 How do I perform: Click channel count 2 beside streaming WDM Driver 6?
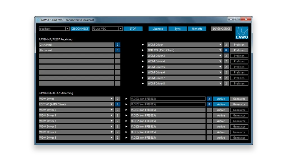click(117, 127)
